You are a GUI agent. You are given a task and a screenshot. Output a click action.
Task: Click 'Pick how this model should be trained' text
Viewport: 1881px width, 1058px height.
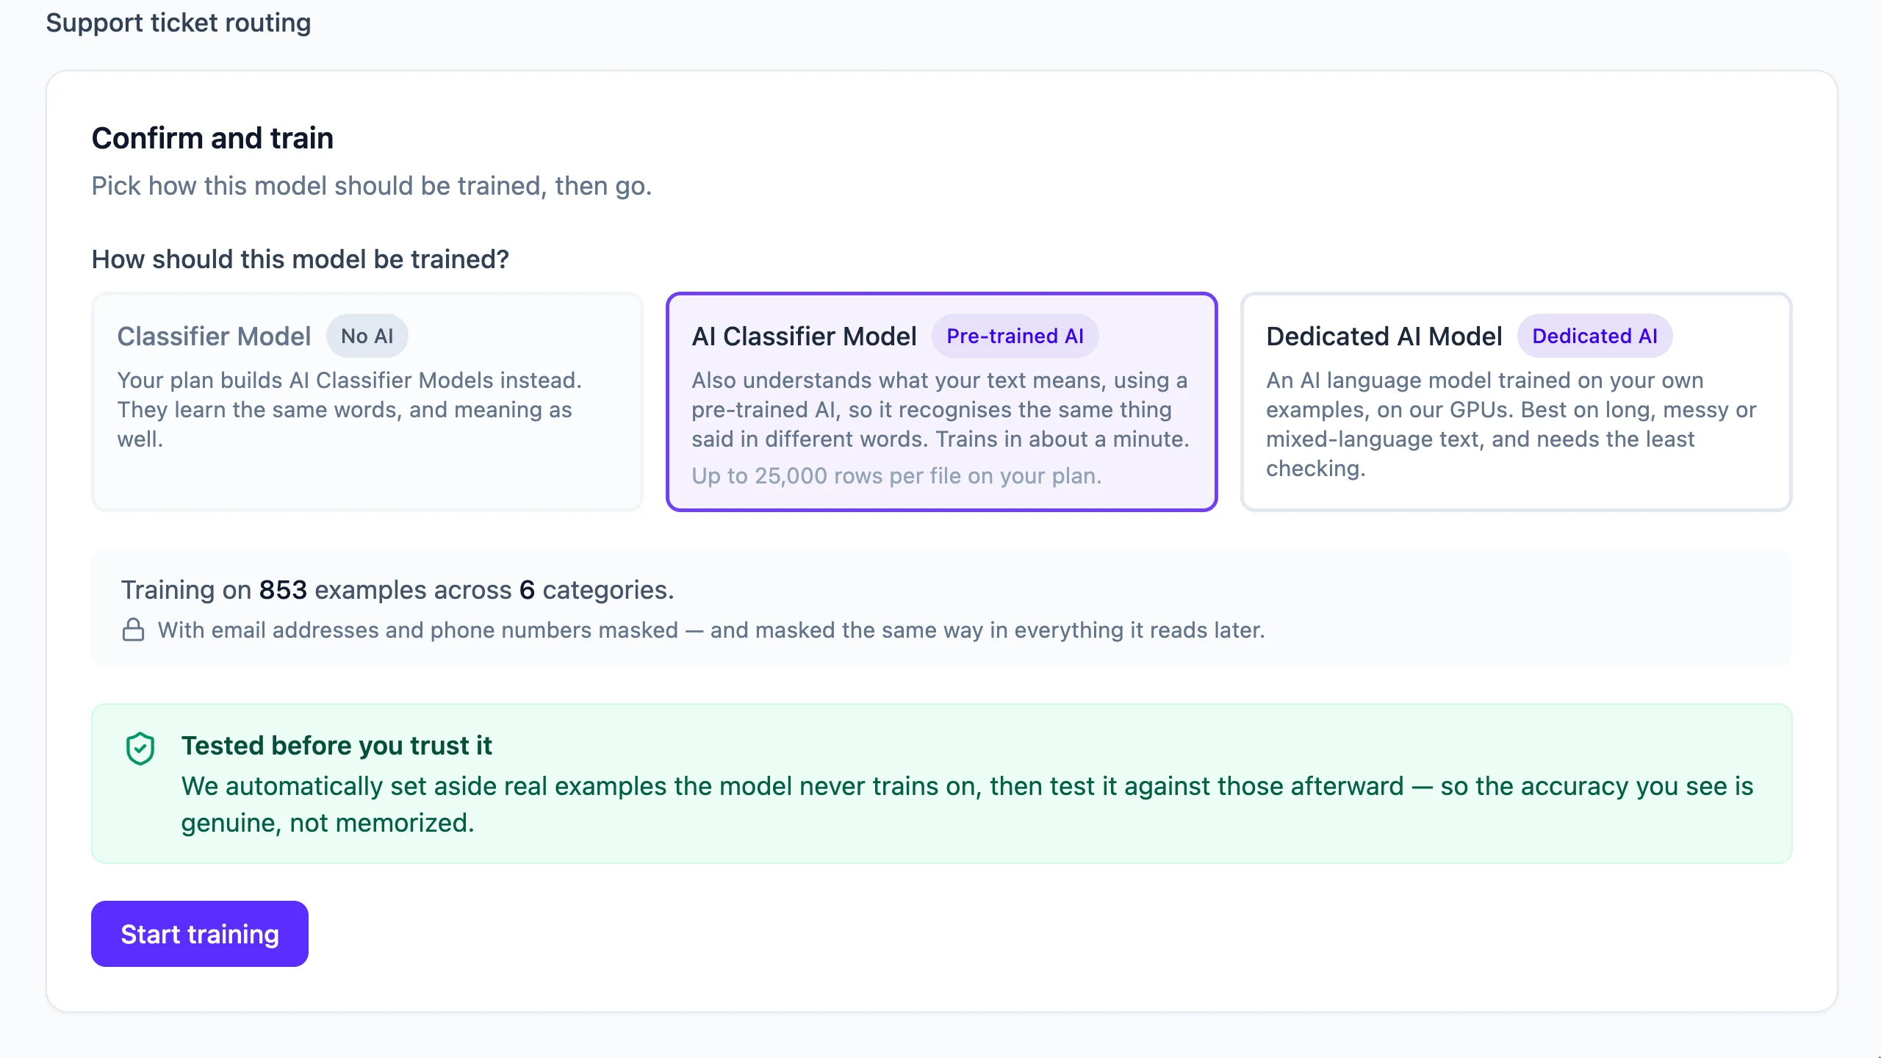tap(372, 186)
